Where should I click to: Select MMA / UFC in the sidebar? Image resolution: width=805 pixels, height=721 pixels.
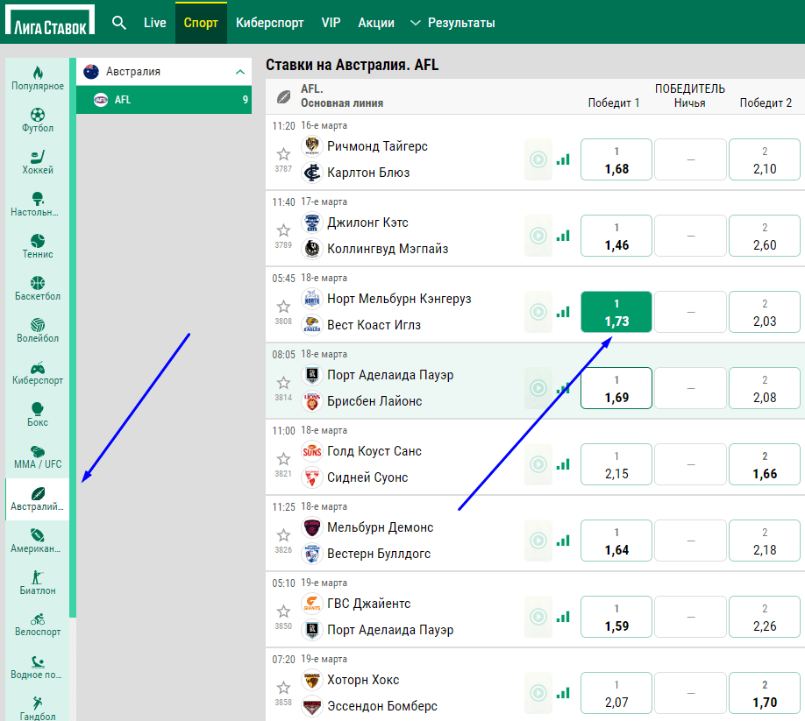(x=38, y=457)
